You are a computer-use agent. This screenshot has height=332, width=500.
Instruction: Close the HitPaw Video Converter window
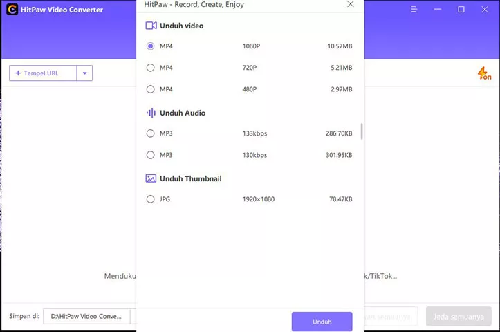point(484,10)
